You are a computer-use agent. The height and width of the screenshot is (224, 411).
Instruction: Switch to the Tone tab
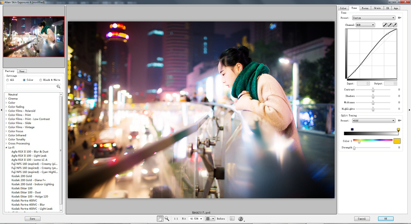pos(354,8)
